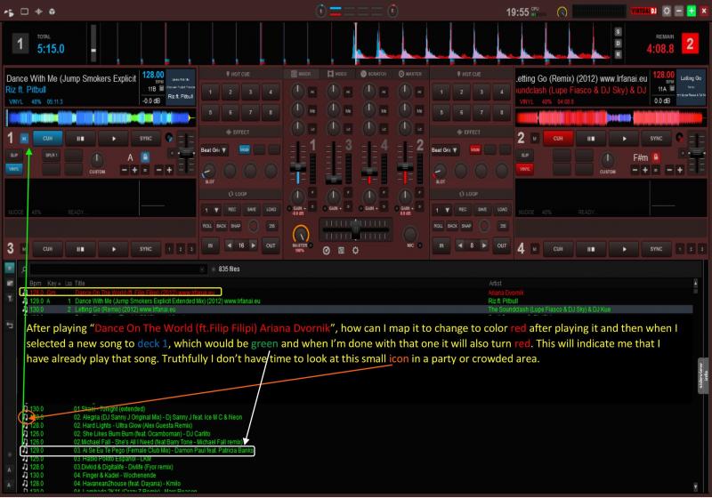The image size is (712, 498).
Task: Click the loop OUT button on right deck
Action: click(x=501, y=245)
